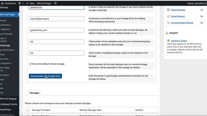Check the select-all box in Storage Providers header
Screen dimensions: 207x116
pos(28,110)
